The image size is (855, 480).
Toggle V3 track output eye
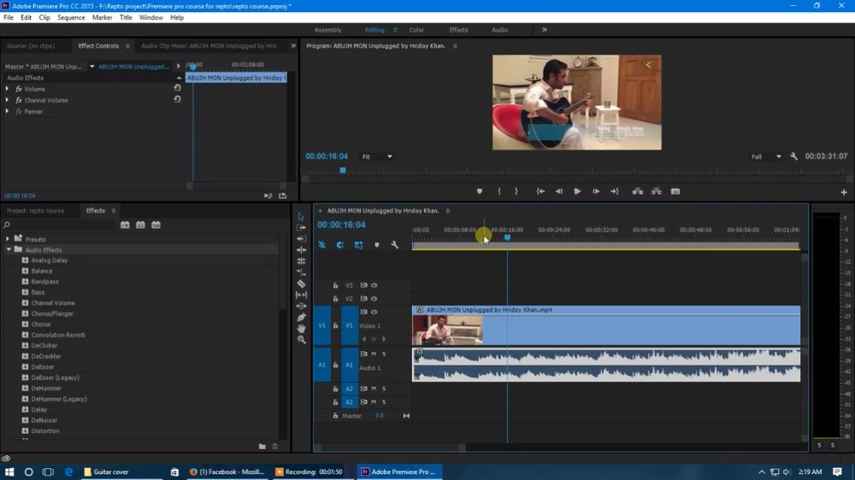pos(374,285)
